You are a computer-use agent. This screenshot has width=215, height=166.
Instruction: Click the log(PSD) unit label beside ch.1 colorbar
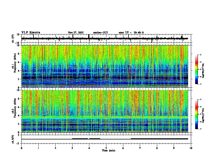coord(203,71)
